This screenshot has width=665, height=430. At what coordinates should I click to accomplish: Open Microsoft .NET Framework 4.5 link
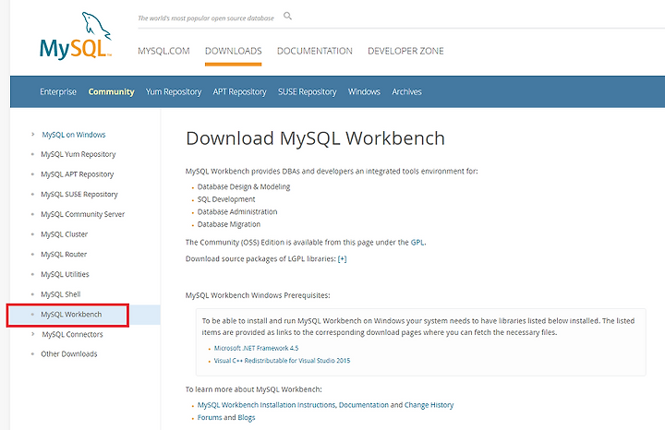(256, 348)
